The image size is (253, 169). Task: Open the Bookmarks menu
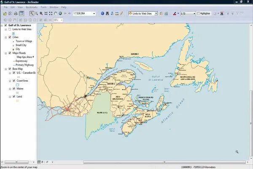[32, 7]
